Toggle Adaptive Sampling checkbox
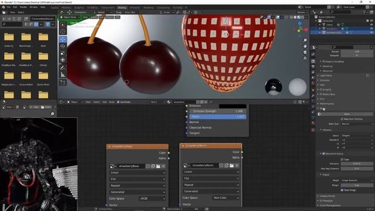 coord(323,62)
